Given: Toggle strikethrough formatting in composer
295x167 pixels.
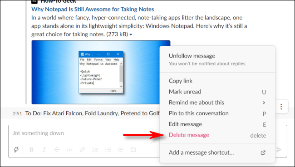Looking at the screenshot, I should coord(57,149).
